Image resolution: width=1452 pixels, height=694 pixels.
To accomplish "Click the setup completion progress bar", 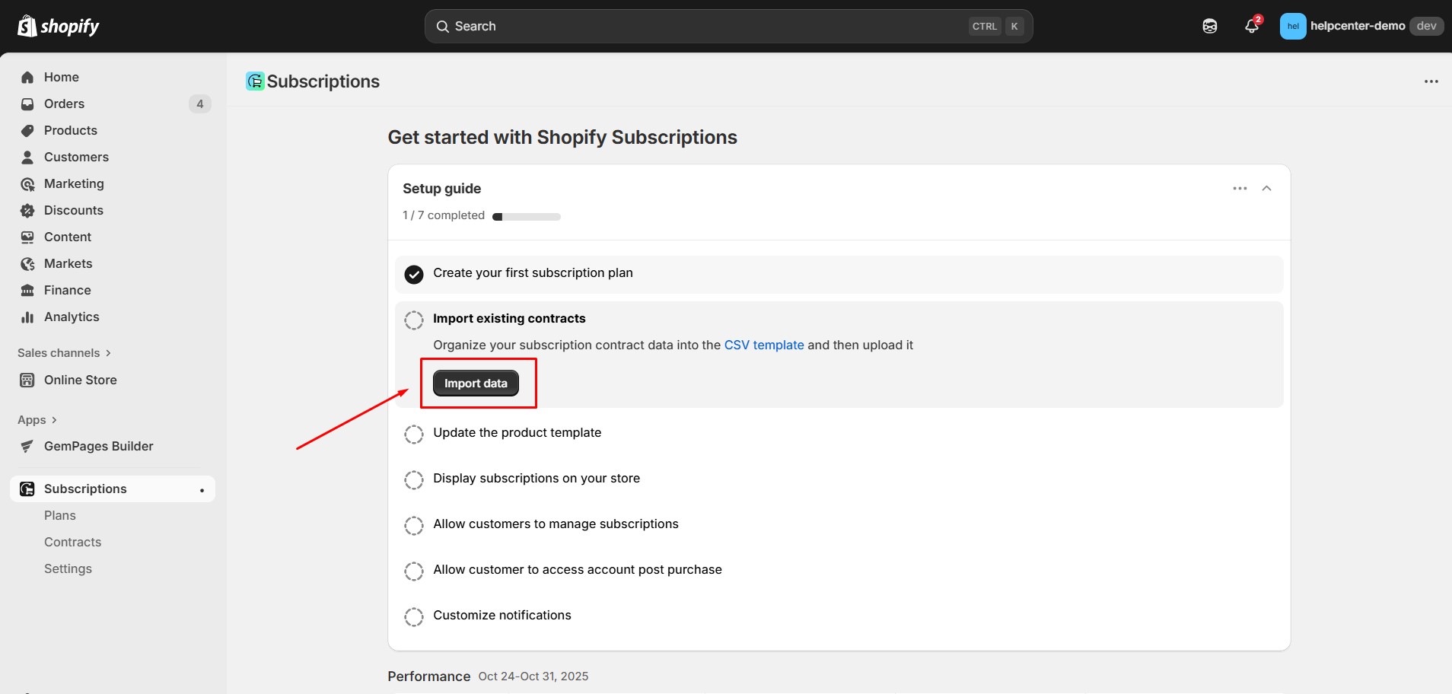I will 526,216.
